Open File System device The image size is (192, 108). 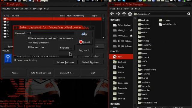pyautogui.click(x=121, y=25)
